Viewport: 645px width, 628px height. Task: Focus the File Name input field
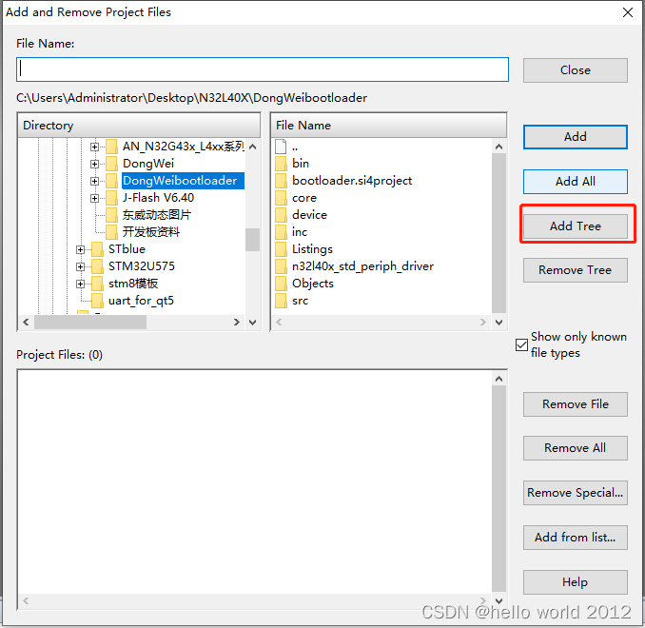point(263,69)
